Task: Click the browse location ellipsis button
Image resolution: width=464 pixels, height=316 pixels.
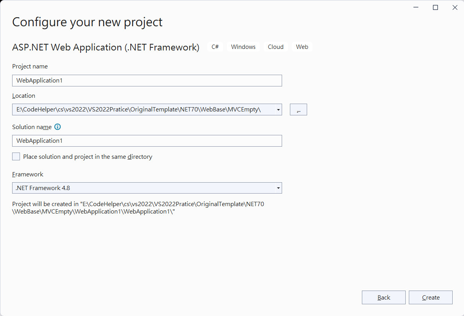Action: (x=298, y=110)
